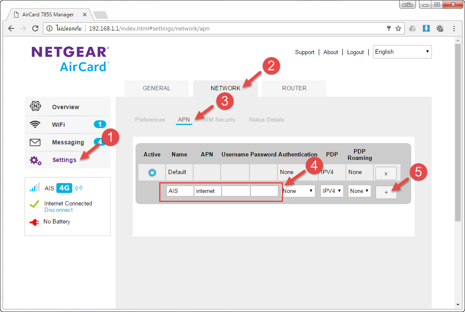This screenshot has height=312, width=465.
Task: Click the Overview Netgear logo icon
Action: click(35, 106)
